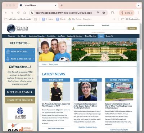The height and width of the screenshot is (133, 144).
Task: Open the School profile button
Action: click(127, 13)
